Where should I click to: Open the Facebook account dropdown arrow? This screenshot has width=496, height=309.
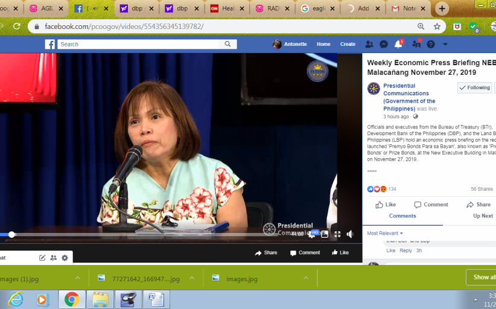point(445,44)
